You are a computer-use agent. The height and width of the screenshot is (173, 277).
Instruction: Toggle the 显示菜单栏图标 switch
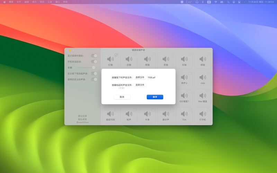click(x=94, y=56)
